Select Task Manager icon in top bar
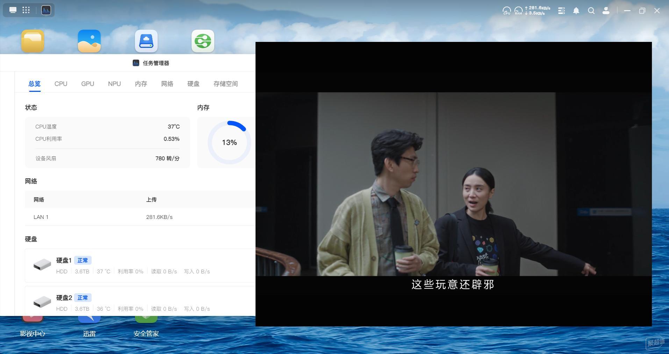 46,10
